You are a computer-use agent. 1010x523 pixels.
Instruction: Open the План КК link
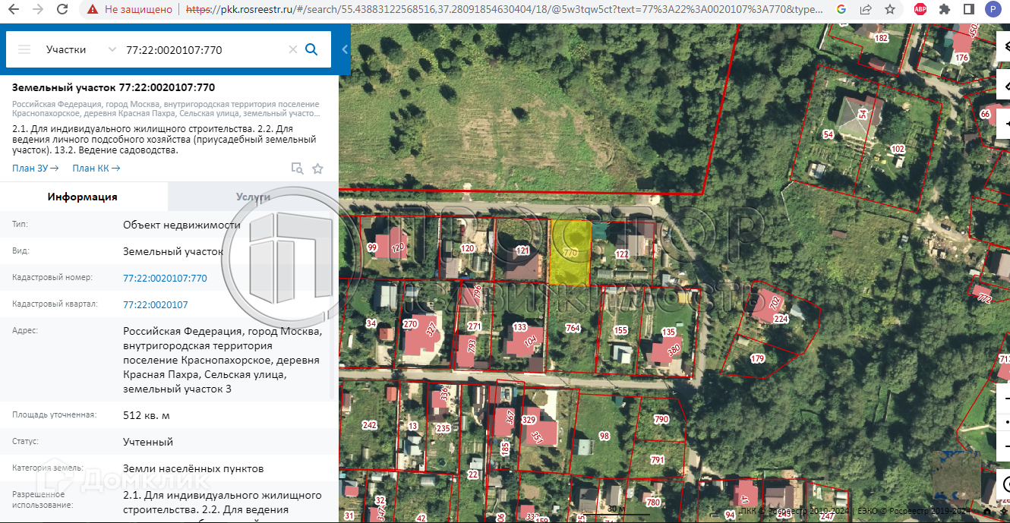tap(96, 169)
